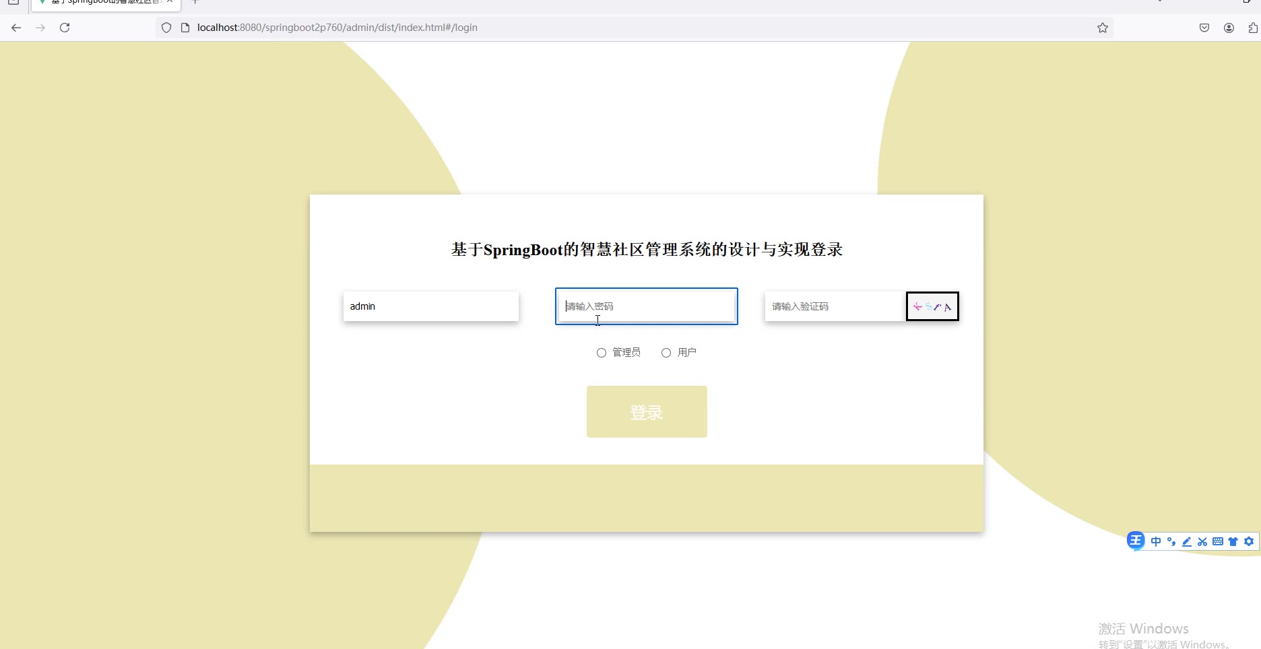The height and width of the screenshot is (649, 1261).
Task: Select the 用户 radio button
Action: click(666, 353)
